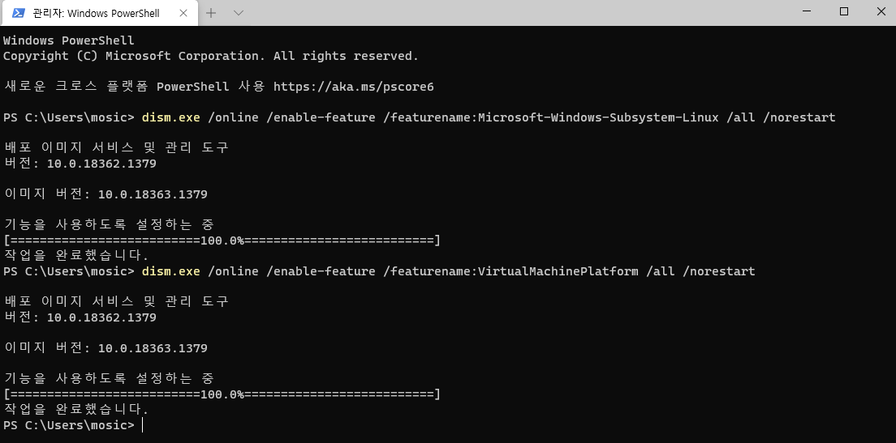Click the first 100.0% progress bar

click(x=222, y=241)
